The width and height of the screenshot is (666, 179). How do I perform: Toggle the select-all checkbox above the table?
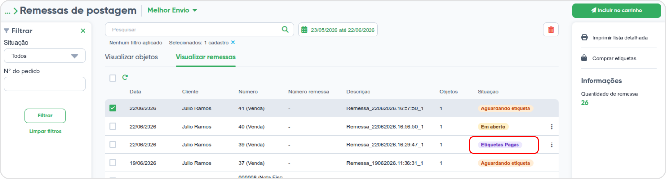113,78
